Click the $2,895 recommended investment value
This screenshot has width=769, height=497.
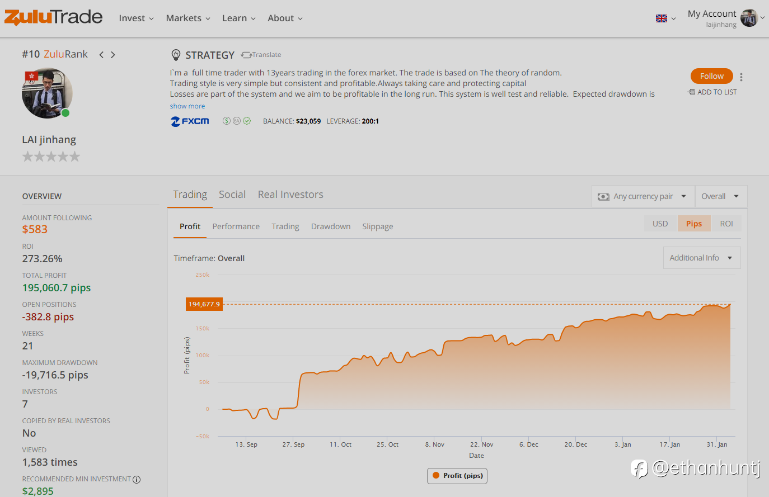click(x=38, y=491)
